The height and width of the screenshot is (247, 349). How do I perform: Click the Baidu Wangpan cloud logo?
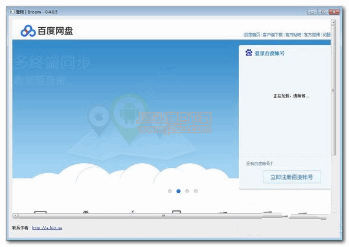pos(28,31)
